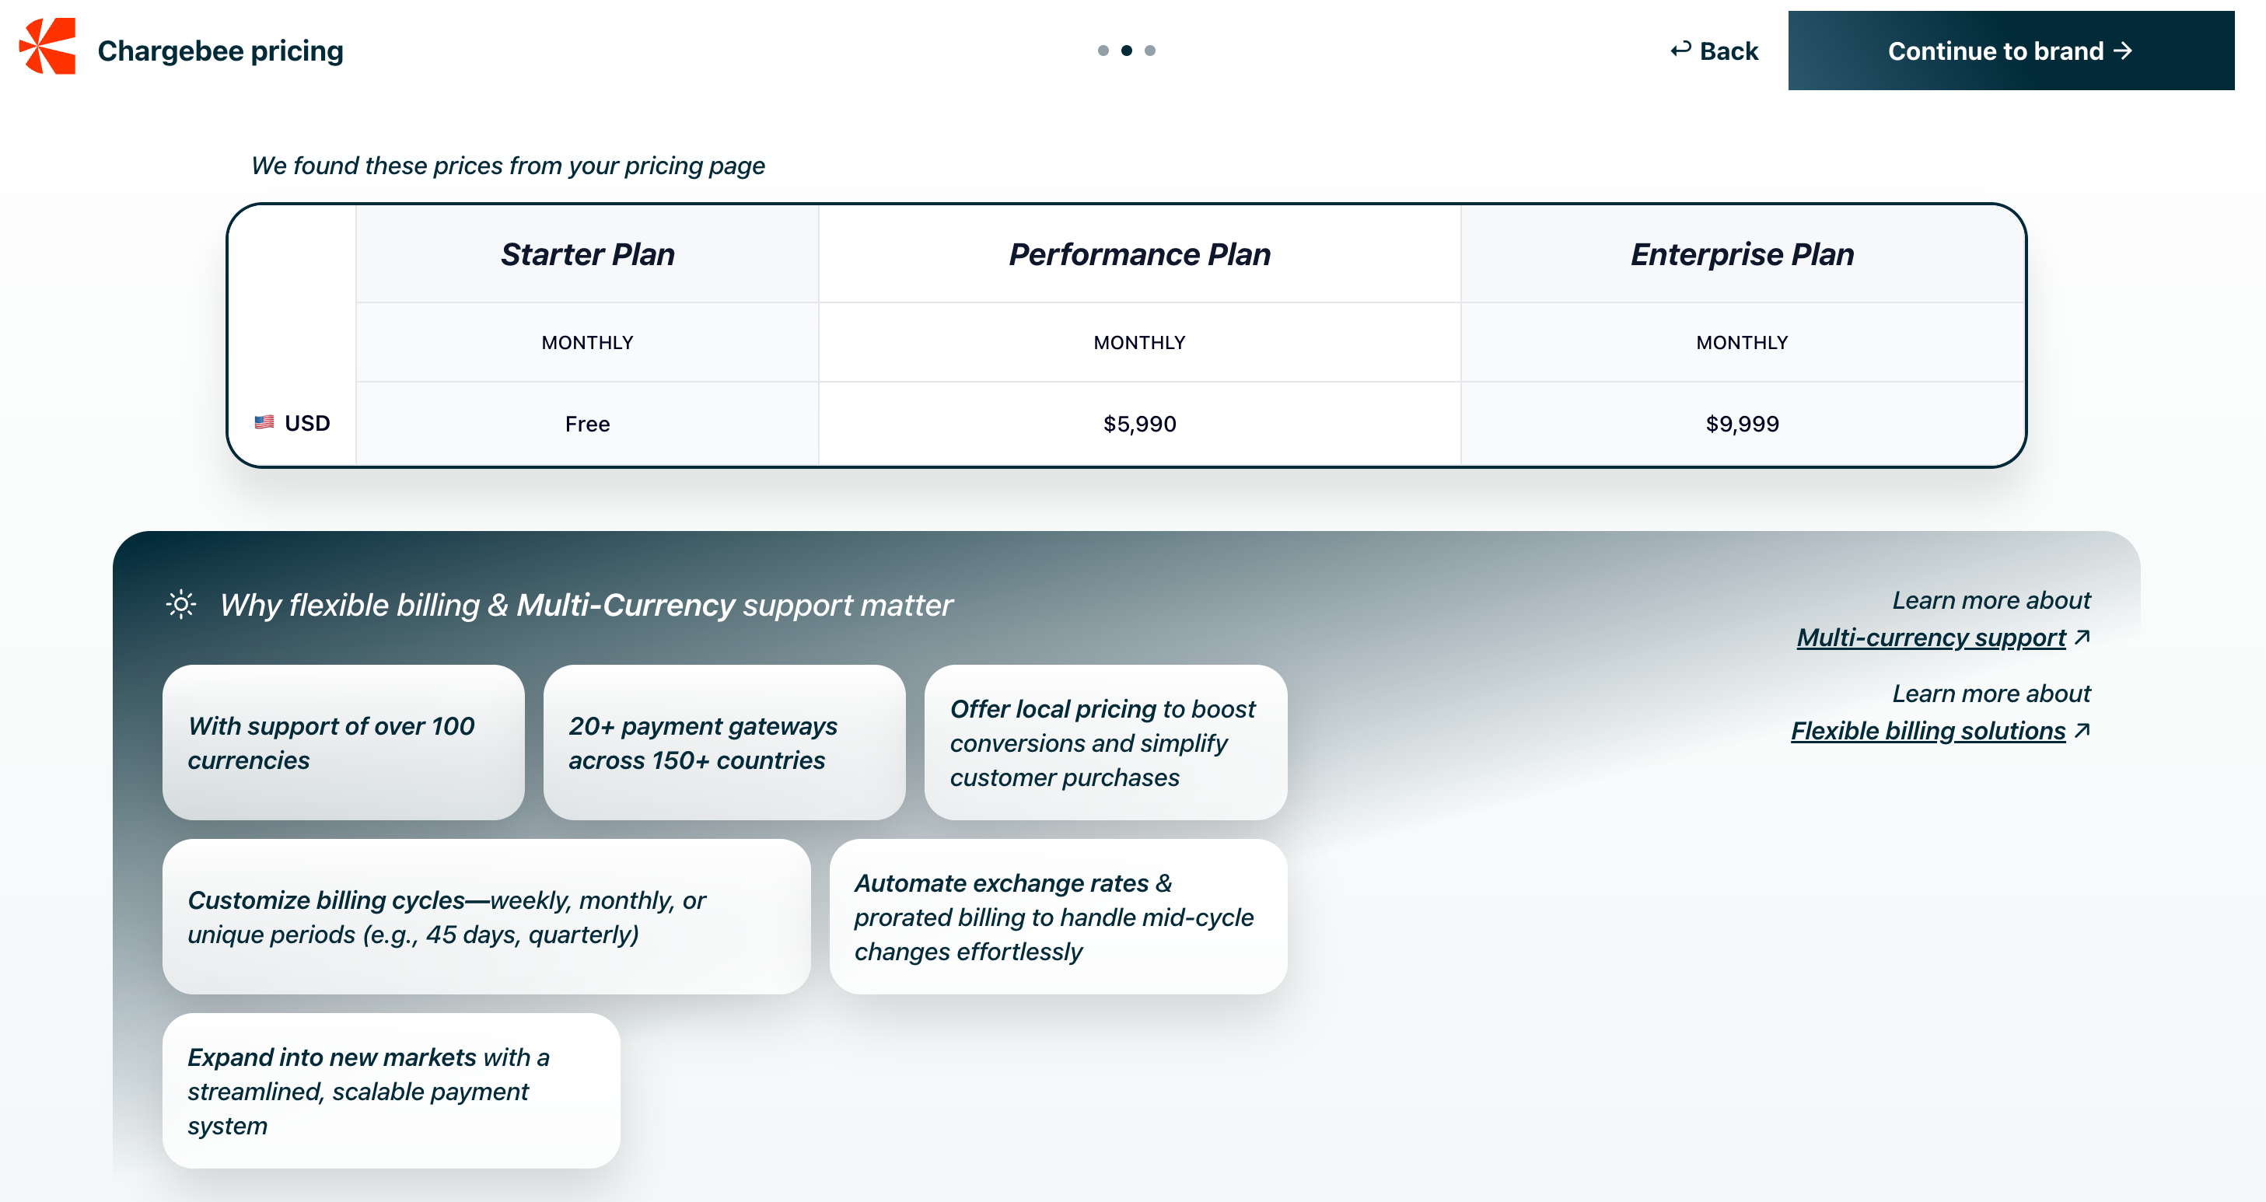Click the $5,990 Performance price cell

(1139, 424)
